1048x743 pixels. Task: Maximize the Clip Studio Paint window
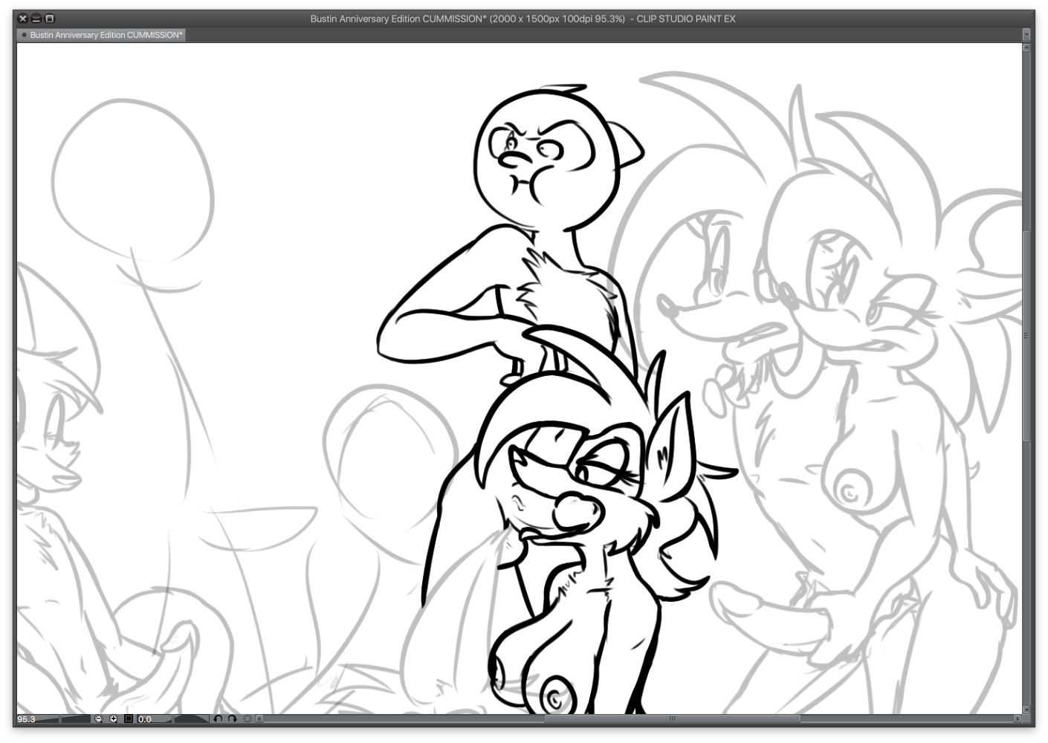click(50, 19)
